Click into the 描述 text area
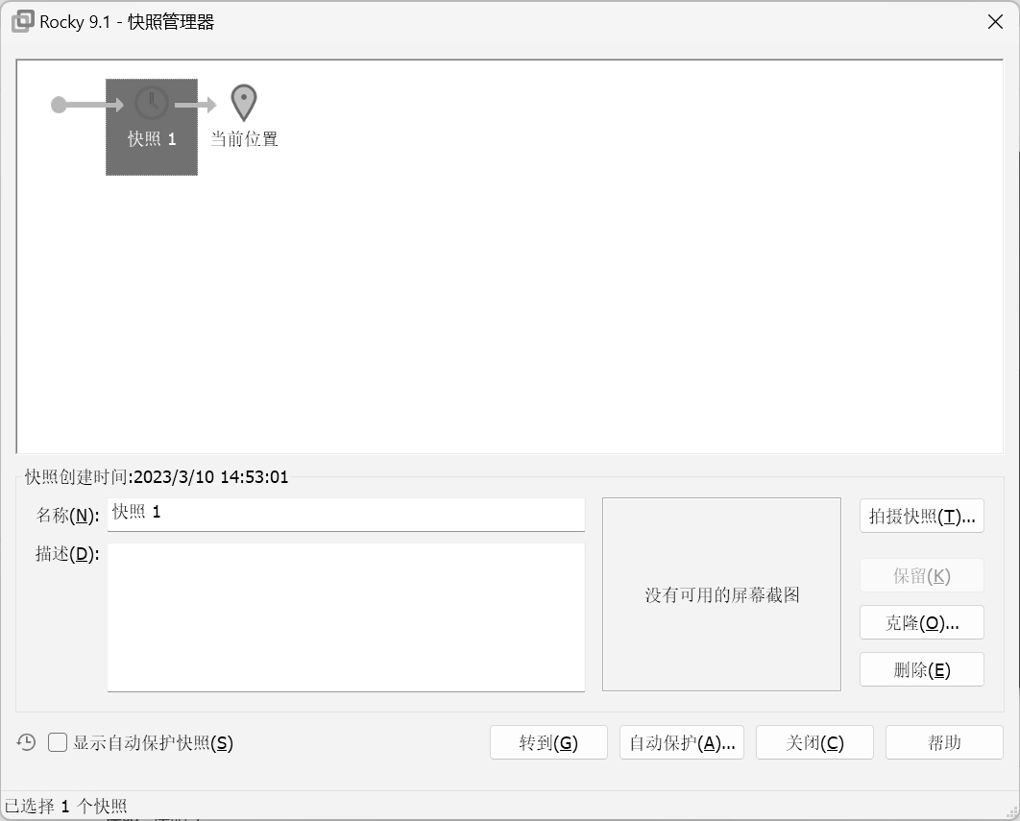The image size is (1020, 821). 346,616
